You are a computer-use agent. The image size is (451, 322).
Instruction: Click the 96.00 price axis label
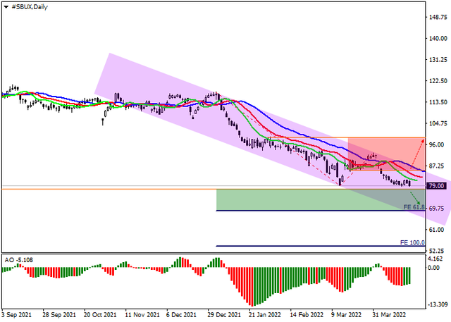coord(437,144)
